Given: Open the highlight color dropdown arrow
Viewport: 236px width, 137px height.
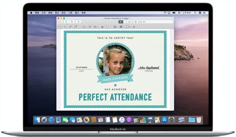Looking at the screenshot, I should [x=125, y=22].
